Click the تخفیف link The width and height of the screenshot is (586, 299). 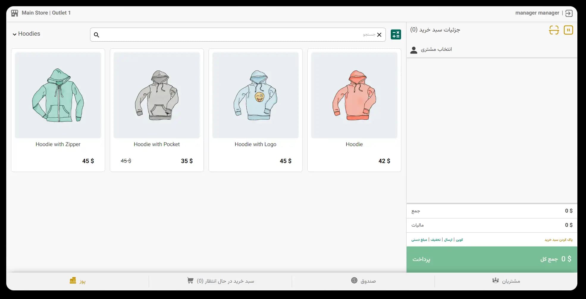435,240
